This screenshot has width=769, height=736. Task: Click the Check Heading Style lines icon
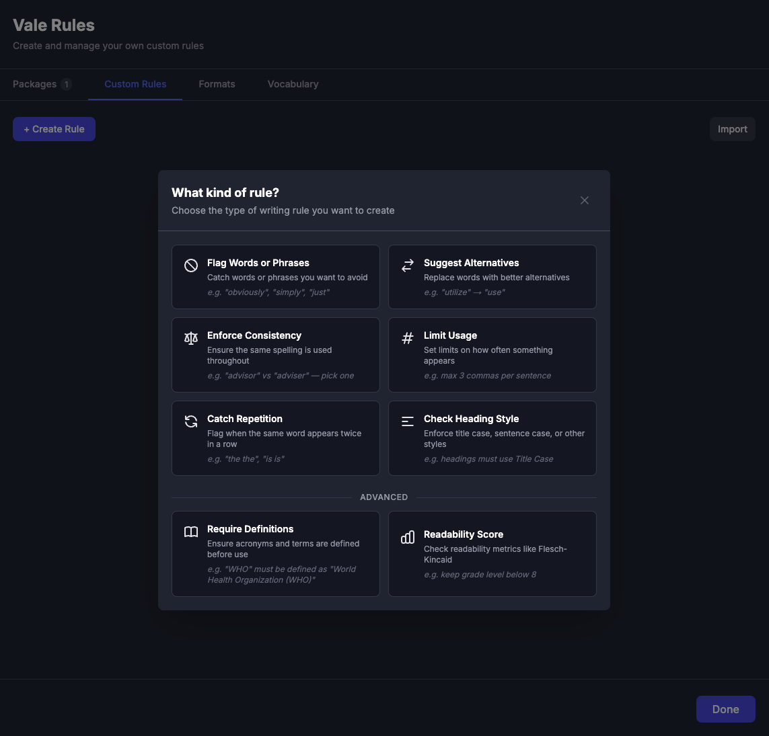pos(408,421)
